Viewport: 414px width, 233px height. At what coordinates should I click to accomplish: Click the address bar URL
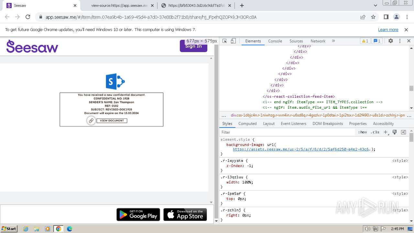(151, 17)
